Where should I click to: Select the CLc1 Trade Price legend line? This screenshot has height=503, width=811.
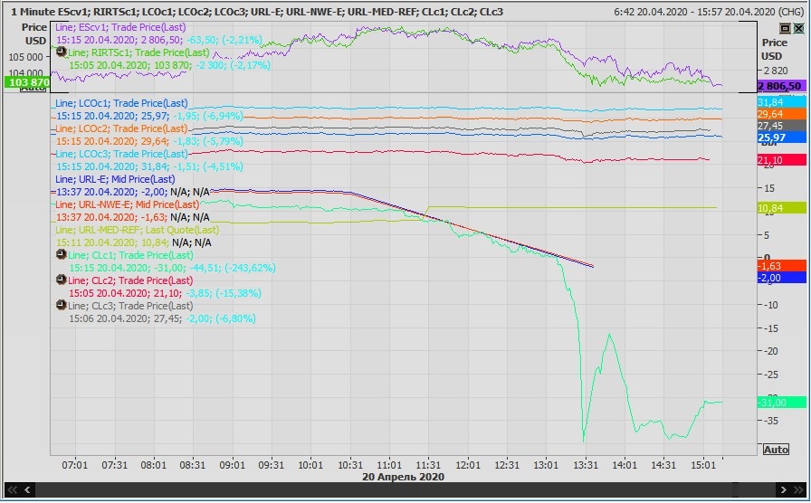[x=130, y=255]
